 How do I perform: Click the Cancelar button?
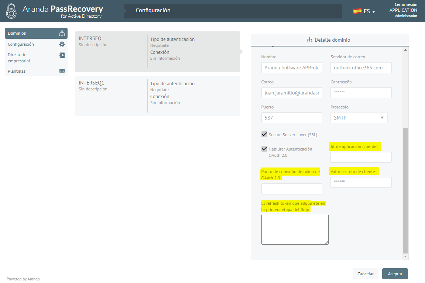click(x=366, y=274)
